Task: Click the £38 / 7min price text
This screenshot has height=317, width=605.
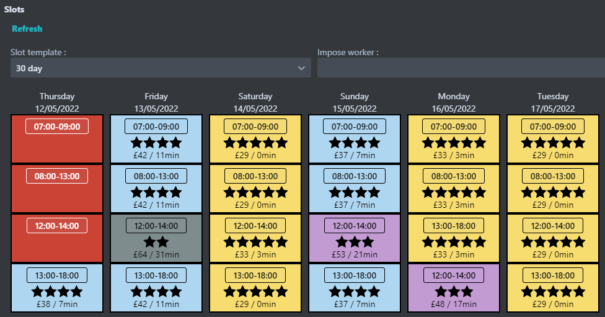Action: 57,304
